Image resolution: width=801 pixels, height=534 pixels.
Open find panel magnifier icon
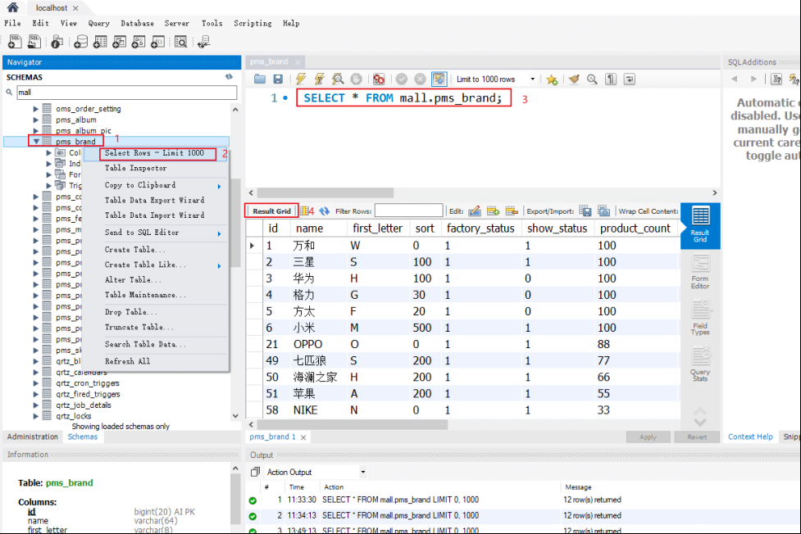(592, 79)
